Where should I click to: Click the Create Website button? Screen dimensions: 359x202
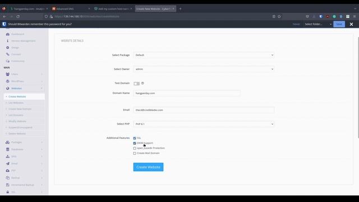(x=148, y=167)
